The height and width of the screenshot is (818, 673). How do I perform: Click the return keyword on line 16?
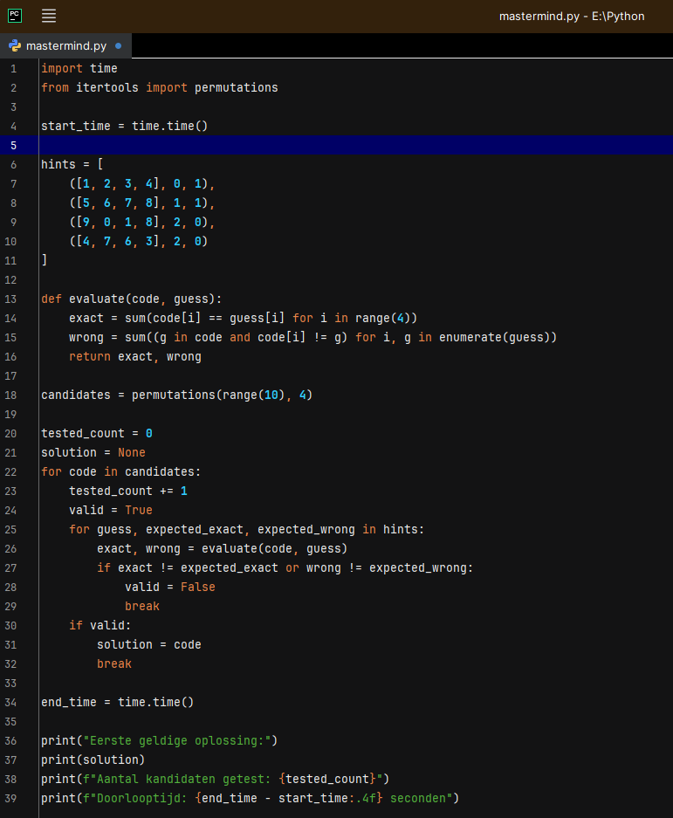click(89, 356)
